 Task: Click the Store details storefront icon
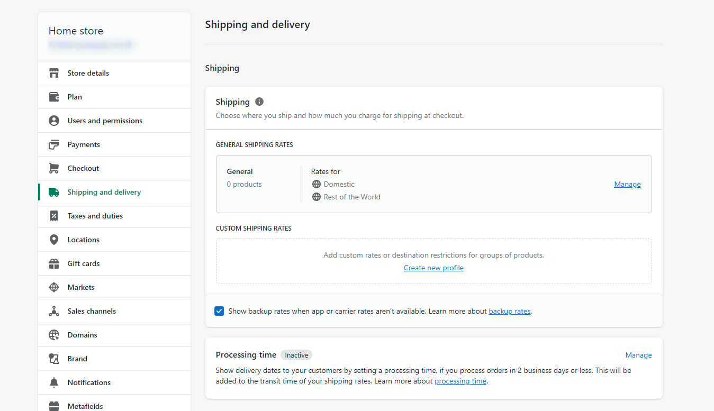tap(53, 73)
